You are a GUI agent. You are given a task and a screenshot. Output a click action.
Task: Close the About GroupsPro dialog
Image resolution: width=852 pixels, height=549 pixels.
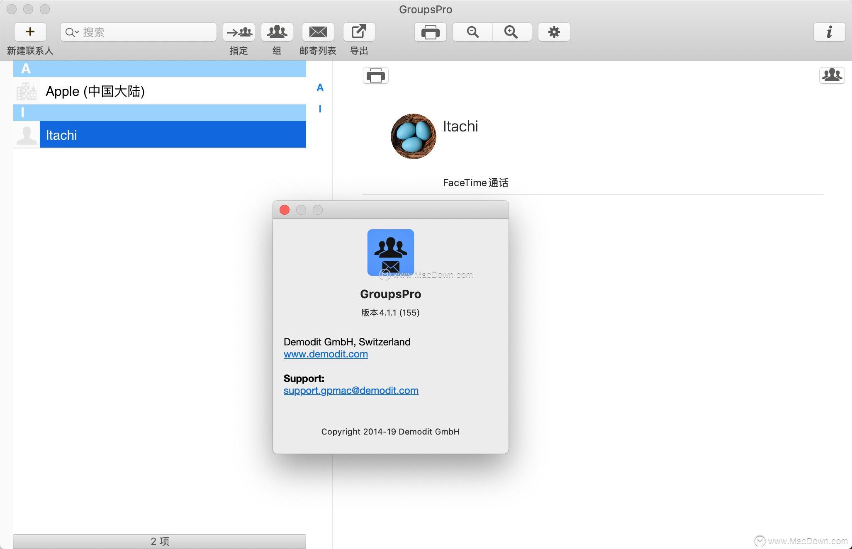click(285, 210)
